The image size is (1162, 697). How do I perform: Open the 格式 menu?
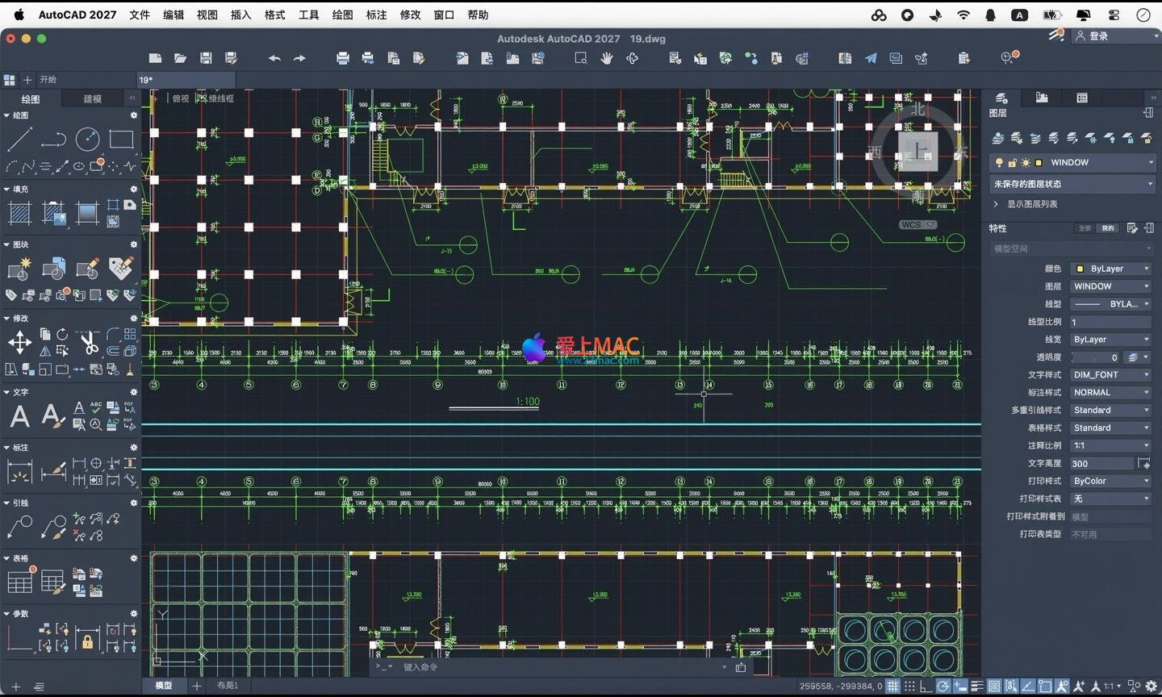(x=274, y=15)
